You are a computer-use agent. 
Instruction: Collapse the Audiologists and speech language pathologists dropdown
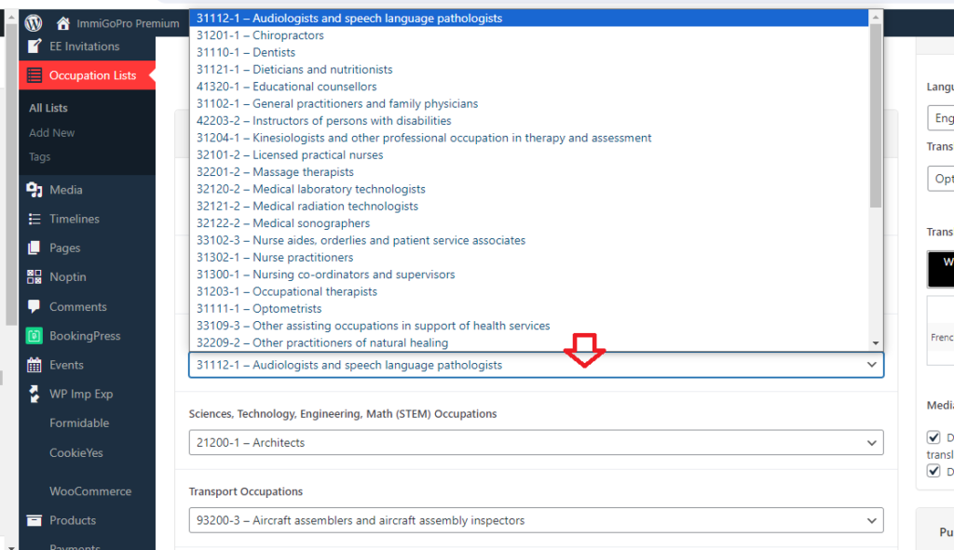pos(536,366)
